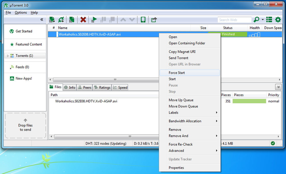Viewport: 286px width, 174px height.
Task: Click the Share toolbar icon
Action: [x=154, y=19]
